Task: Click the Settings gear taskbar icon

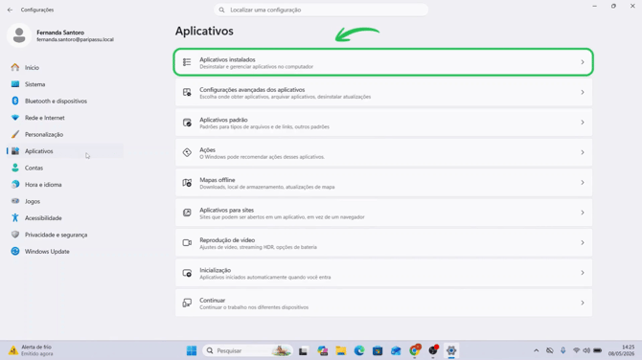Action: (451, 350)
